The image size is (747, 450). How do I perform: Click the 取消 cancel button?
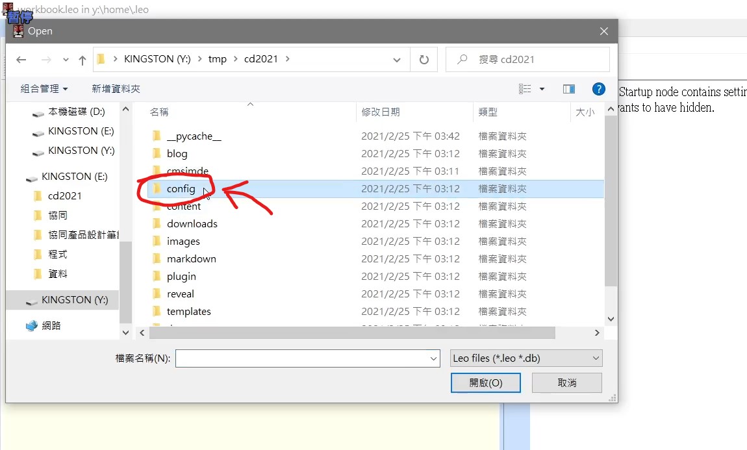tap(567, 383)
